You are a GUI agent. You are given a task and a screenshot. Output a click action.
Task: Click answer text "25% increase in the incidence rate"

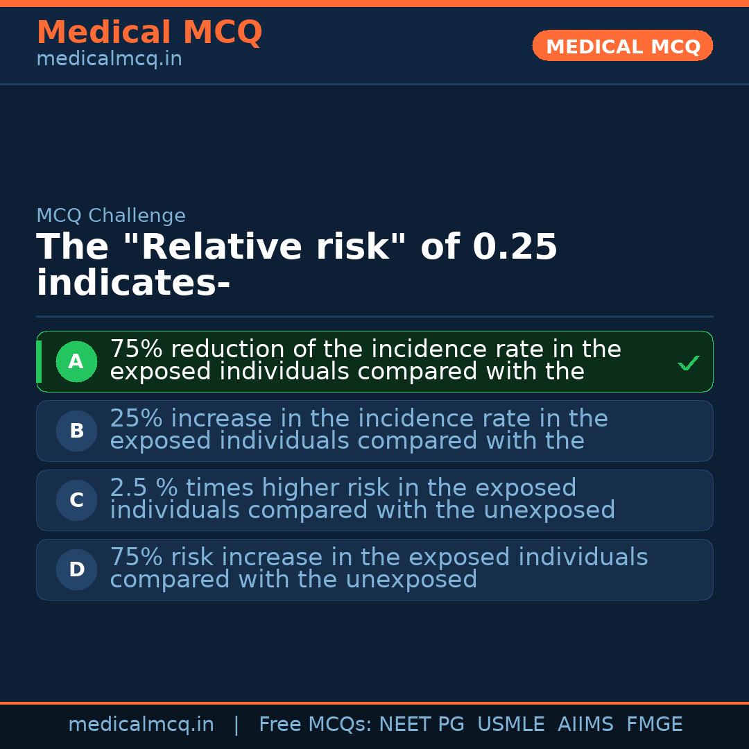359,430
